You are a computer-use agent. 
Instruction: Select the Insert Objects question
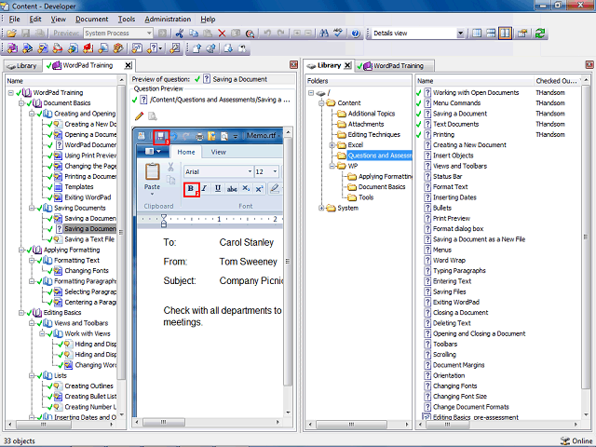click(x=454, y=156)
